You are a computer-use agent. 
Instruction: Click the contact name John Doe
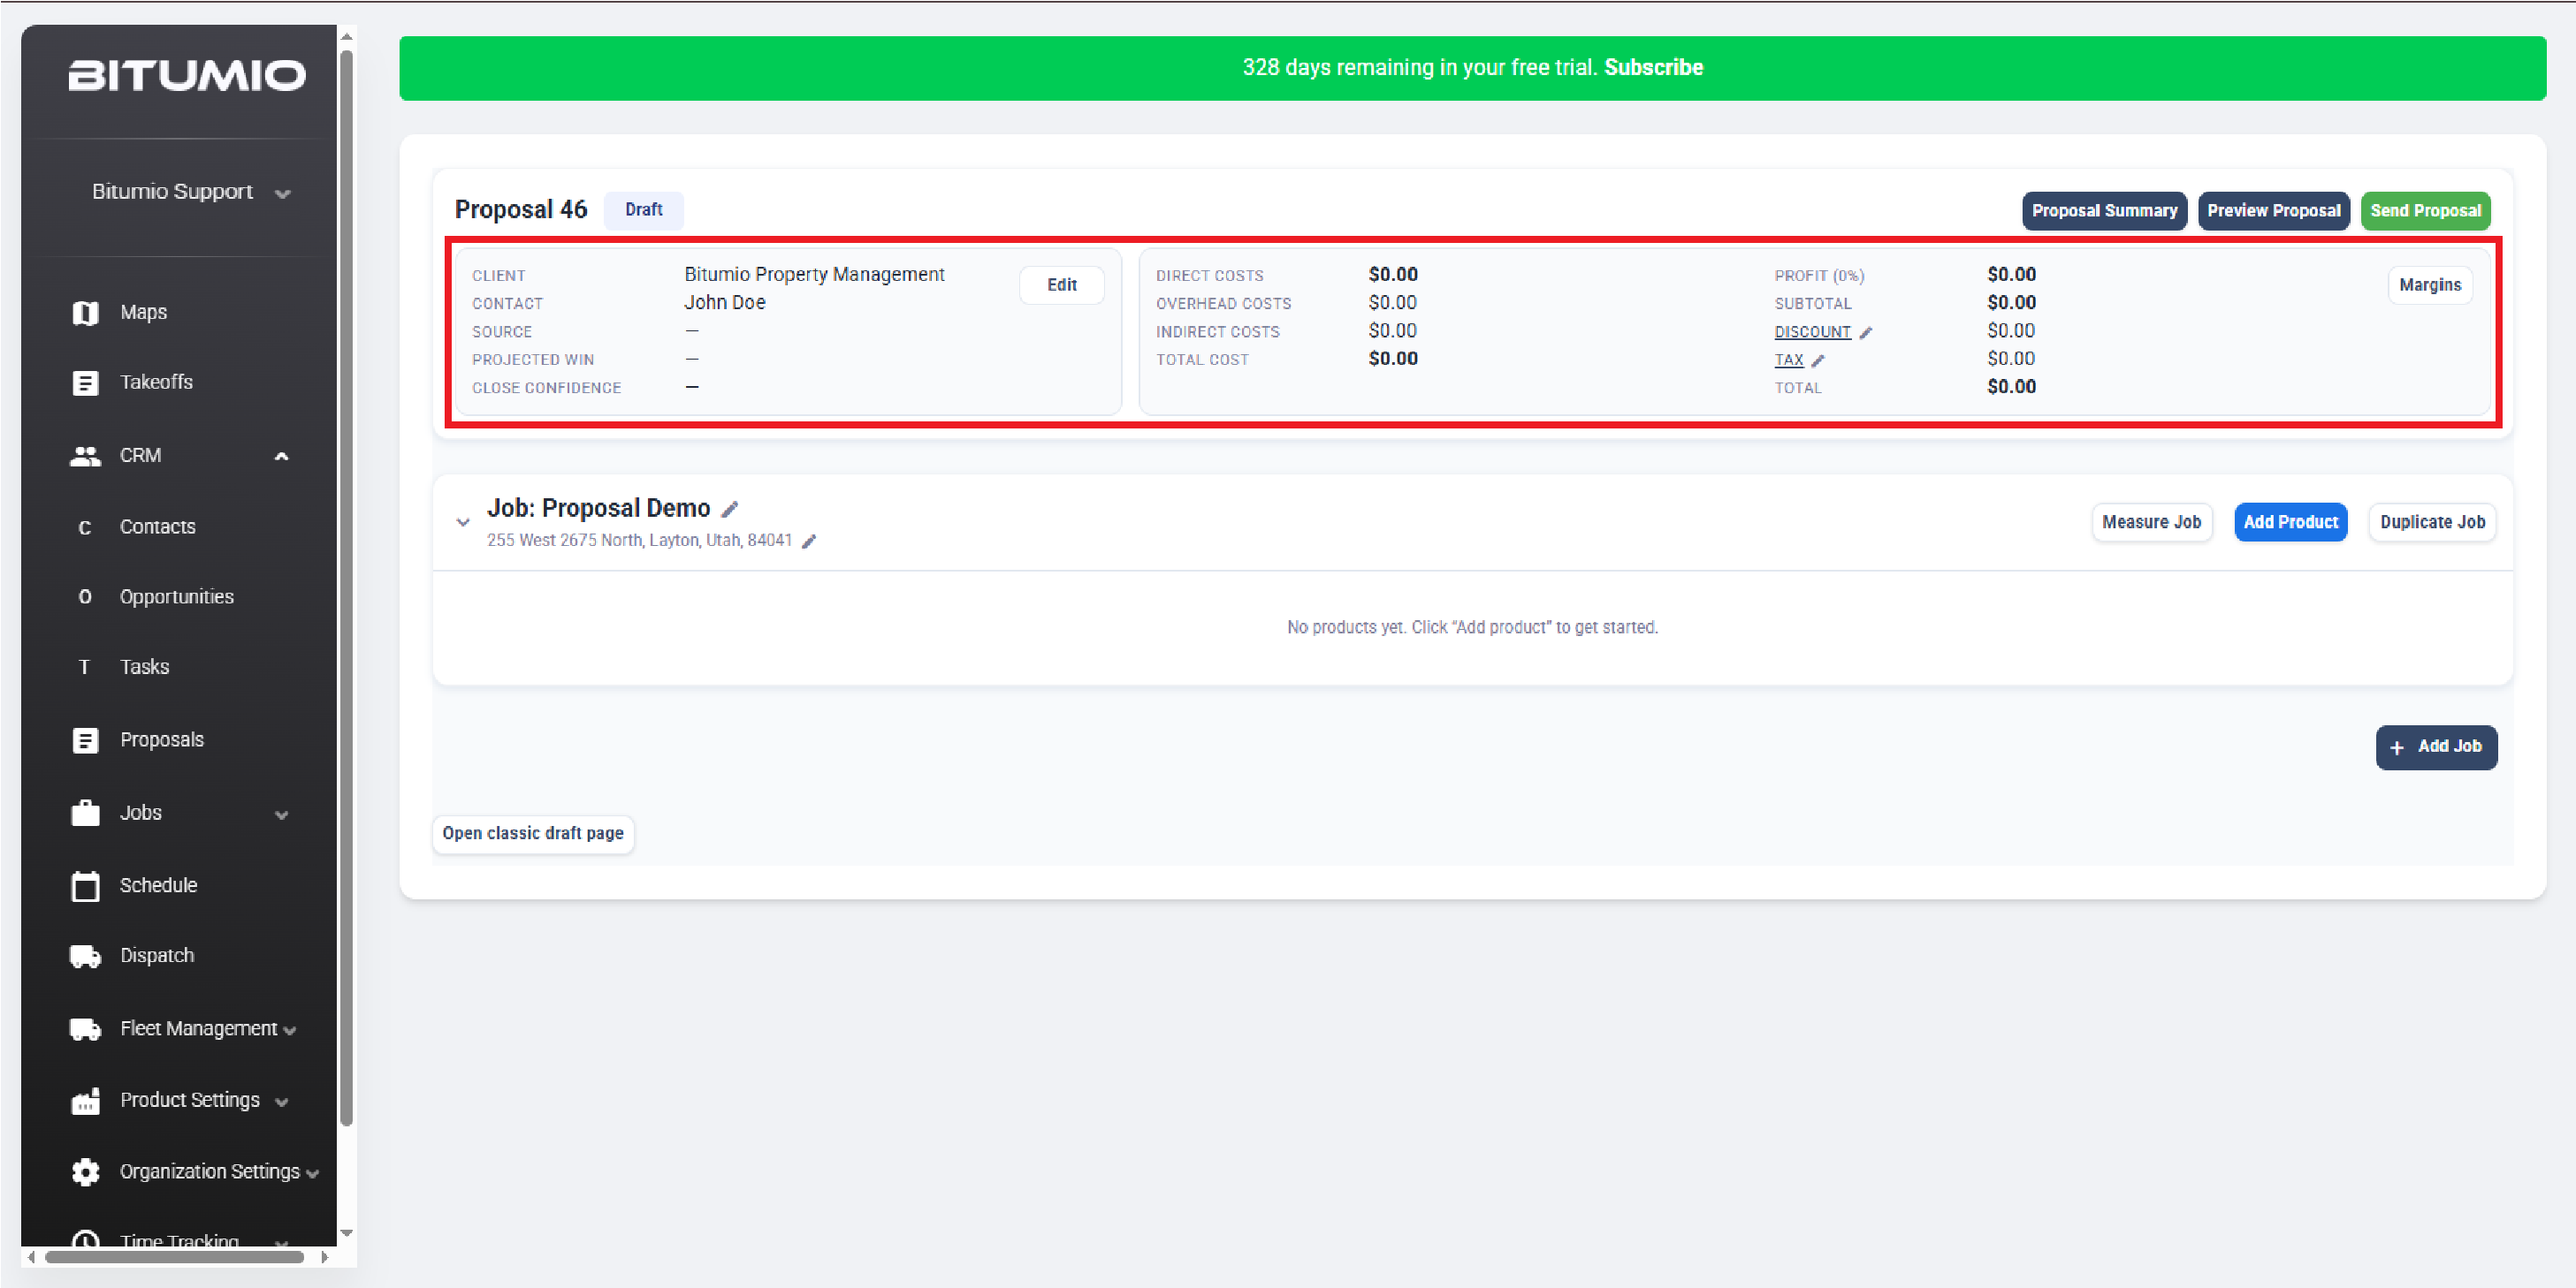pyautogui.click(x=725, y=302)
